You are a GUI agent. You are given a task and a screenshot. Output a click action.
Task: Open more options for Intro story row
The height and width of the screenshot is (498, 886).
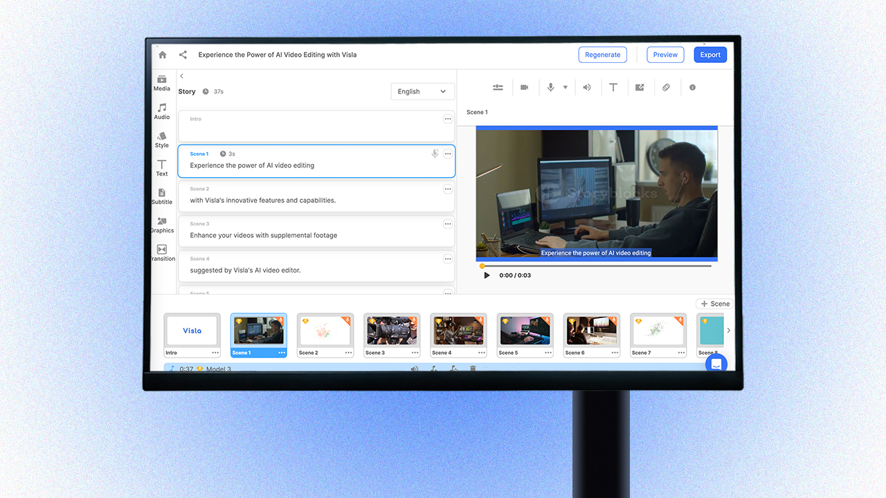point(448,119)
